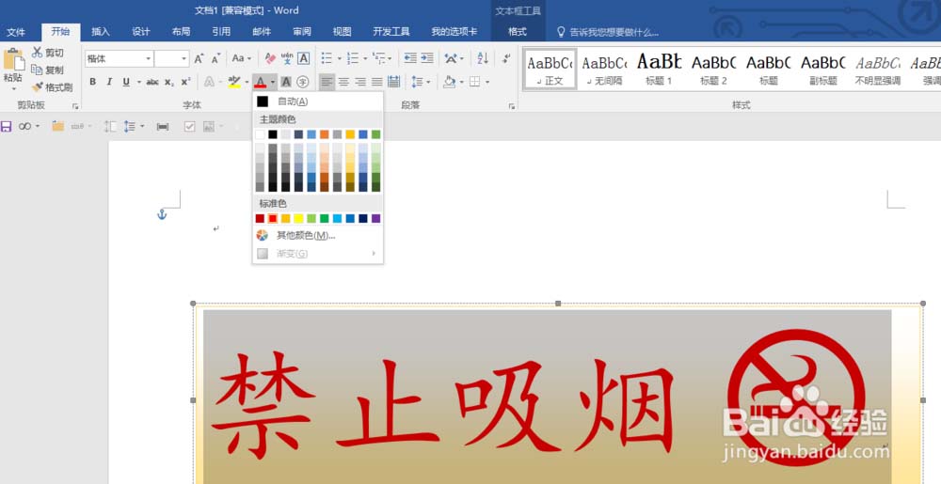
Task: Toggle subscript formatting
Action: (169, 82)
